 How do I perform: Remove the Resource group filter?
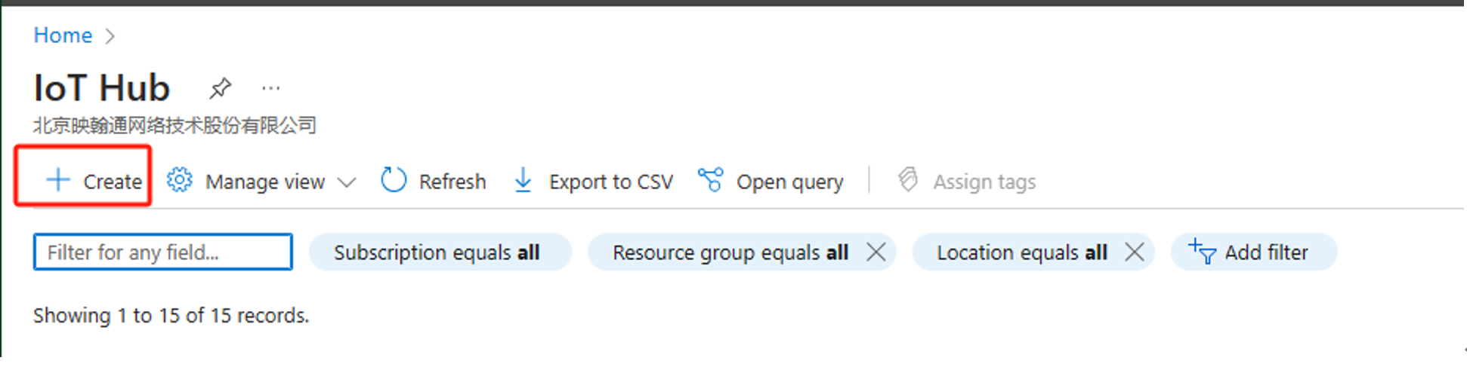[x=876, y=252]
